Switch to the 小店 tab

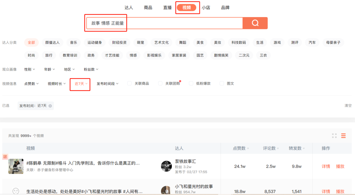[x=206, y=8]
